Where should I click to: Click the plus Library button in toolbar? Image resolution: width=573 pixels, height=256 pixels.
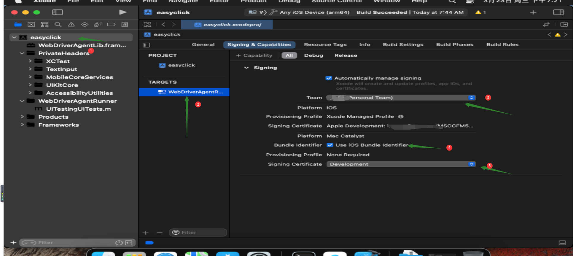[x=533, y=12]
